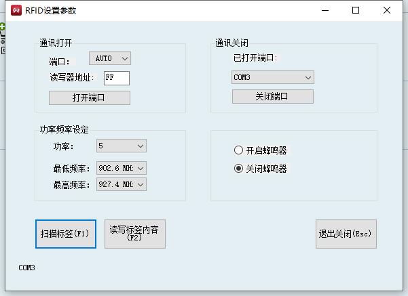Click the 读写标签内容(F2) button
408x296 pixels.
tap(134, 234)
